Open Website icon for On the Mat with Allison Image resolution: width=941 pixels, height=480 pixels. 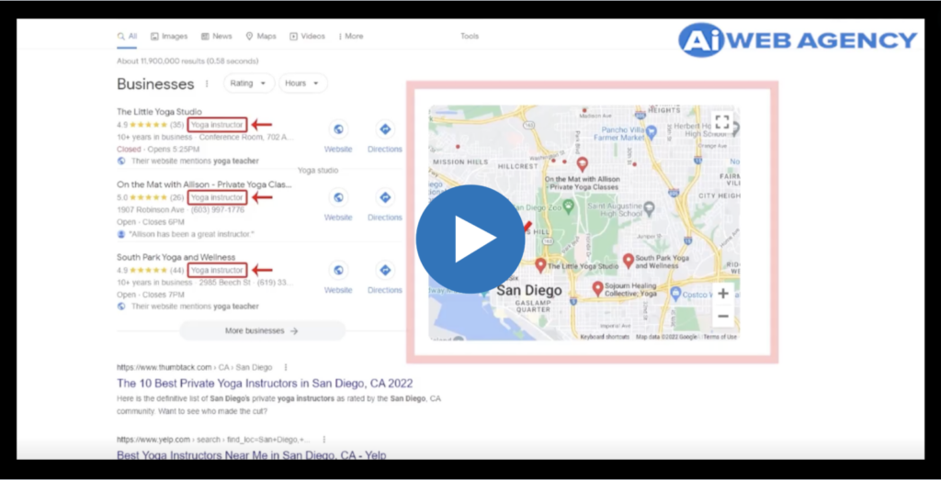click(338, 198)
